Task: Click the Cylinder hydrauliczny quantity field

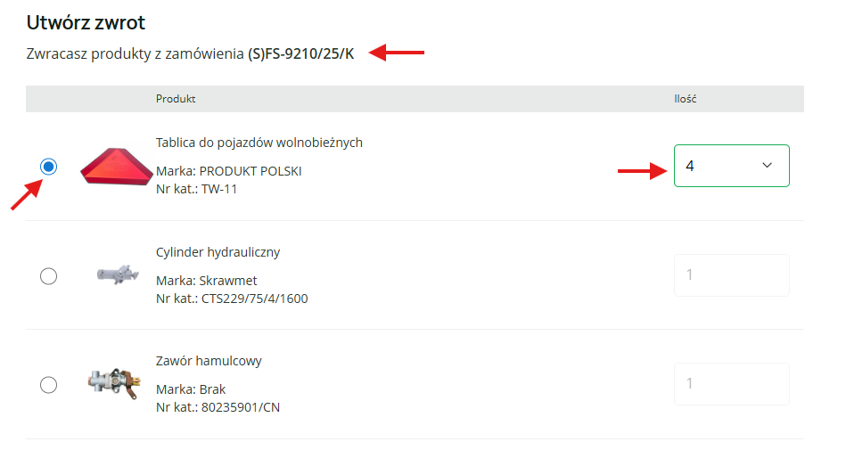Action: click(731, 275)
